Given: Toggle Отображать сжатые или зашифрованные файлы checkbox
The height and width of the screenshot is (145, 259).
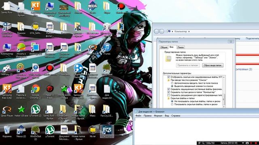Looking at the screenshot, I should (168, 77).
